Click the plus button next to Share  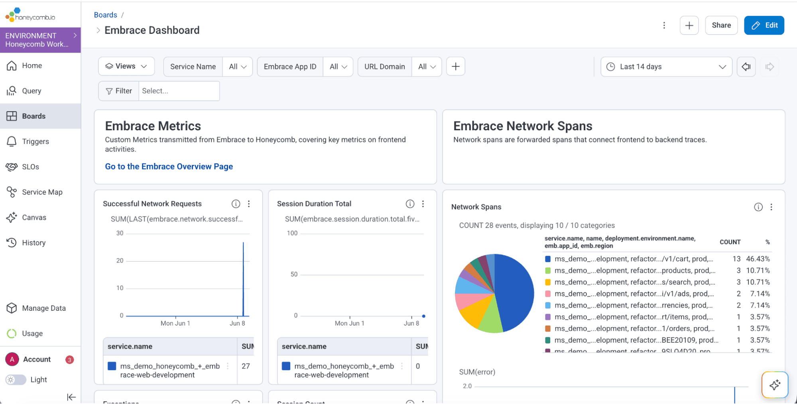(689, 25)
